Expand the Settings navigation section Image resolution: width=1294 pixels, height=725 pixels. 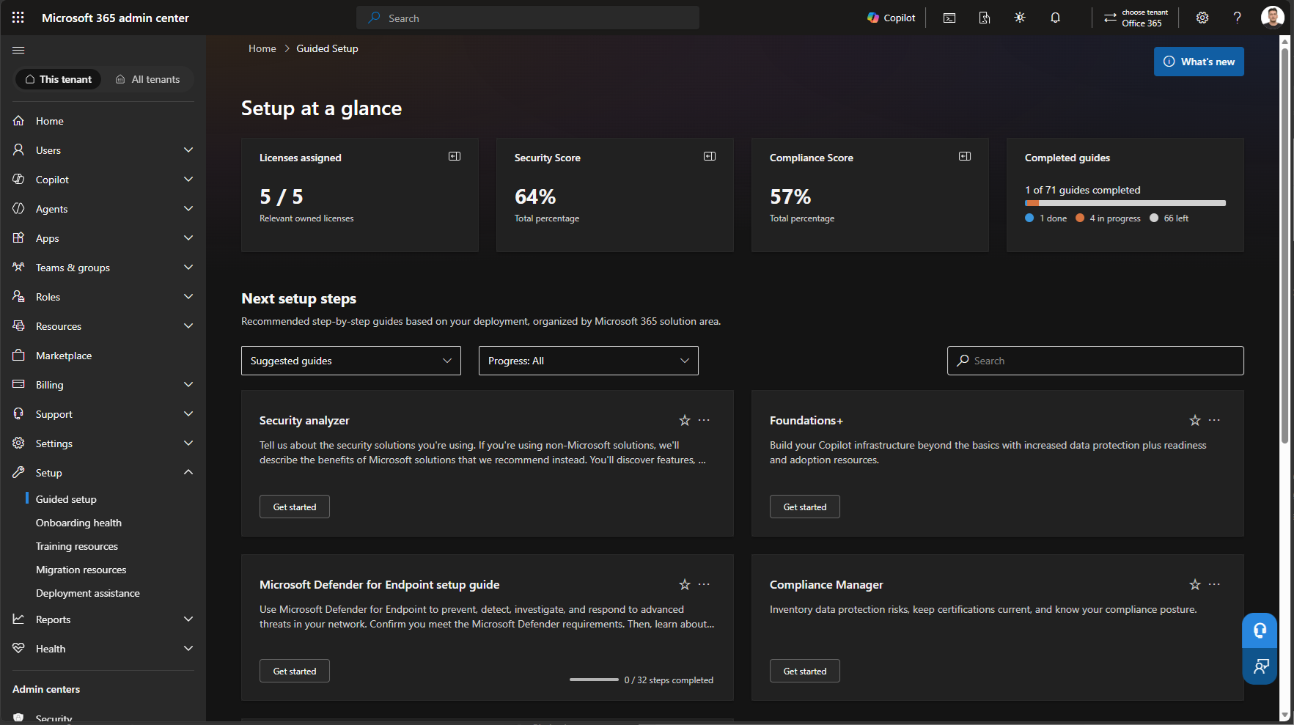click(103, 444)
